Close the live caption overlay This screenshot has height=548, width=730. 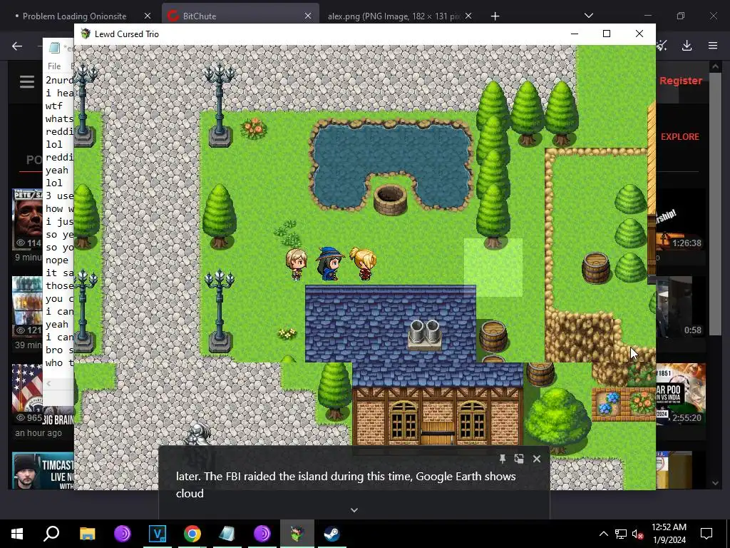537,459
